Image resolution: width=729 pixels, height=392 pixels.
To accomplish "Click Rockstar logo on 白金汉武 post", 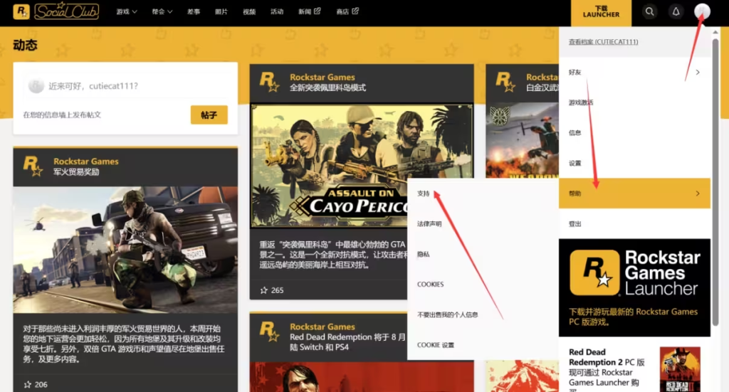I will [x=505, y=82].
